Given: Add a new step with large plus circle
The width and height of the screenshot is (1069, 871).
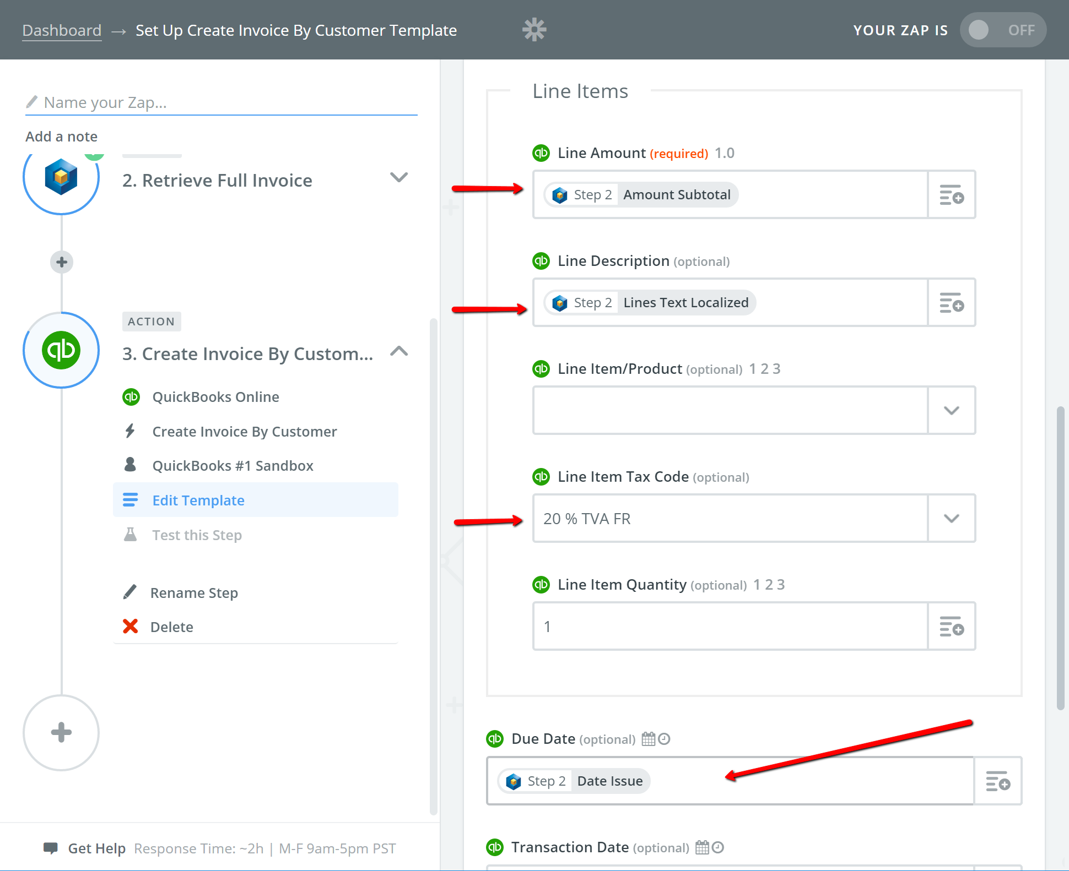Looking at the screenshot, I should [x=61, y=732].
